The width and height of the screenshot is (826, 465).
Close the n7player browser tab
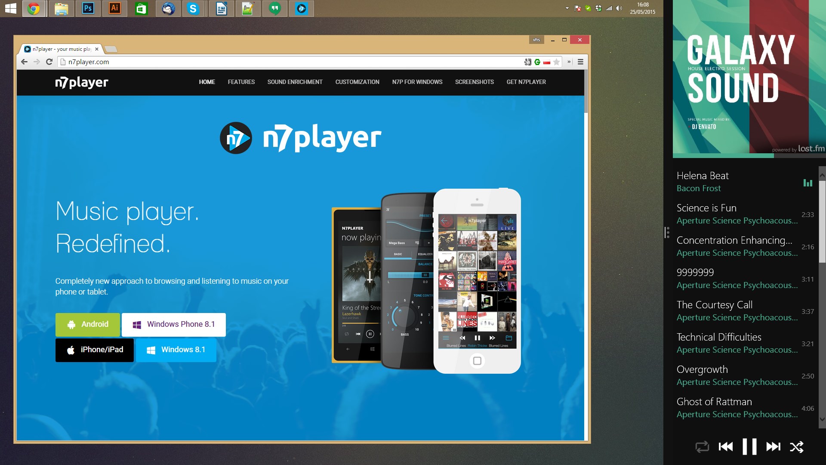(97, 49)
